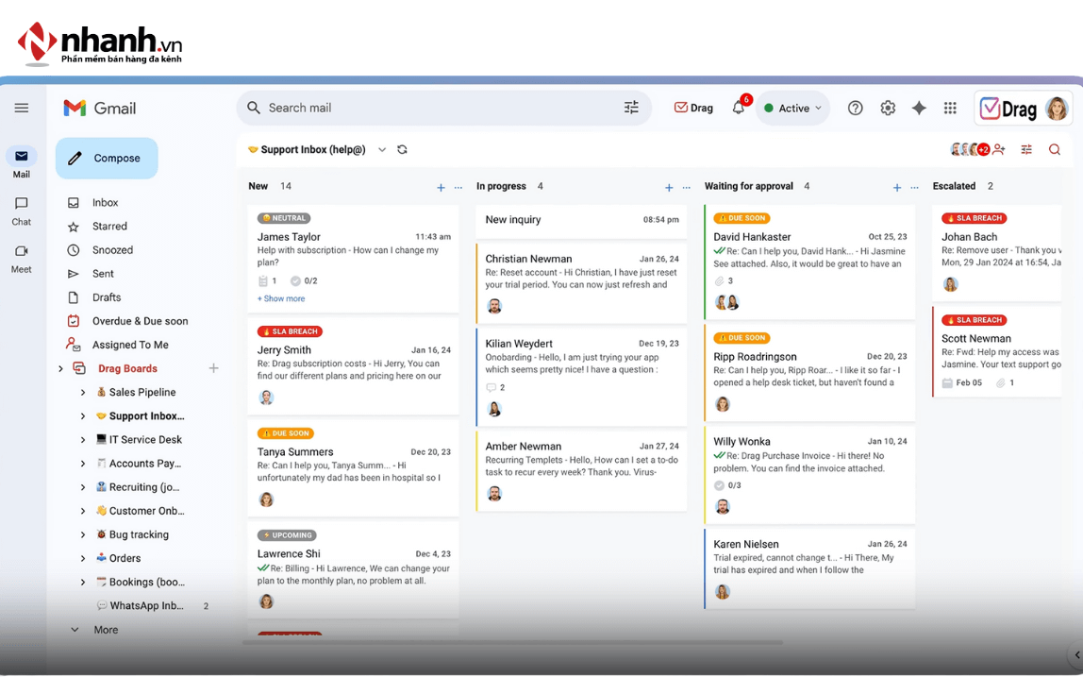Toggle the 0/2 checklist on James Taylor card
Image resolution: width=1083 pixels, height=677 pixels.
click(x=303, y=280)
